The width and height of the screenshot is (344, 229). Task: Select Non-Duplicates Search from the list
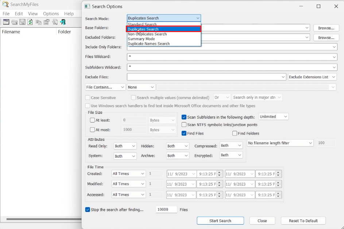[x=147, y=34]
